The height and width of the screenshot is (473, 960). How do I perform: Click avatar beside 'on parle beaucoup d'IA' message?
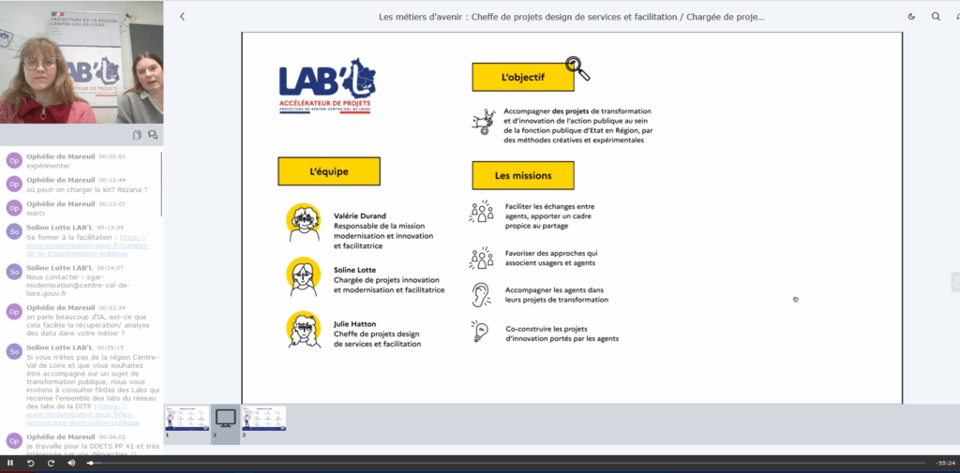tap(14, 312)
